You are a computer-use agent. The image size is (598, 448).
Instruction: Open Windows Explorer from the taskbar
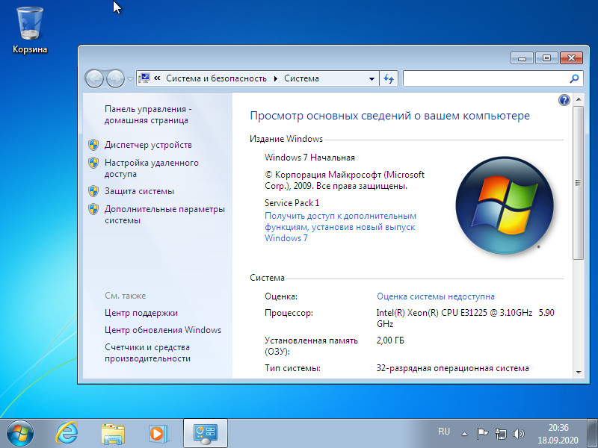[113, 434]
